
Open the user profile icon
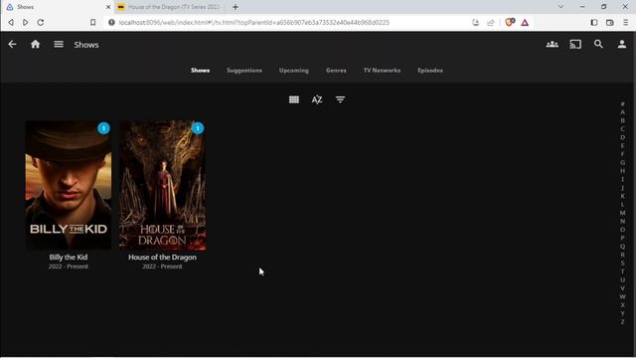point(622,44)
